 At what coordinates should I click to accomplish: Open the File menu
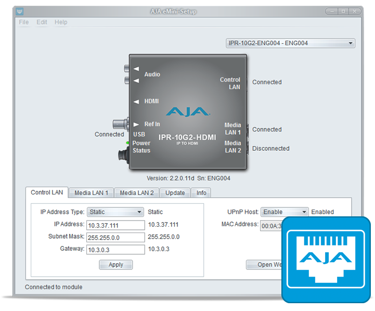[x=24, y=22]
